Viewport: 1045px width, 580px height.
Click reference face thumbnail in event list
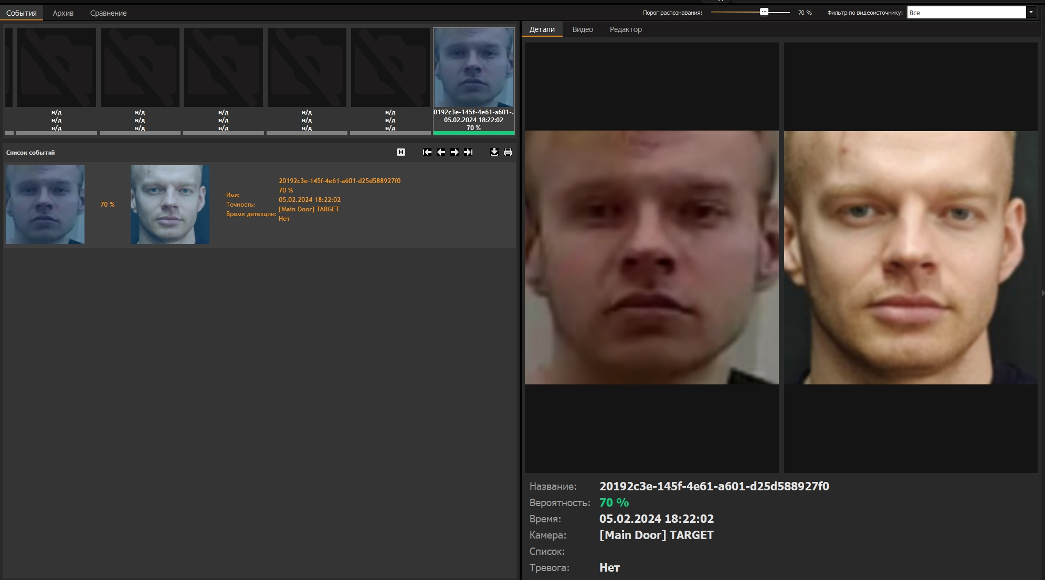(170, 205)
